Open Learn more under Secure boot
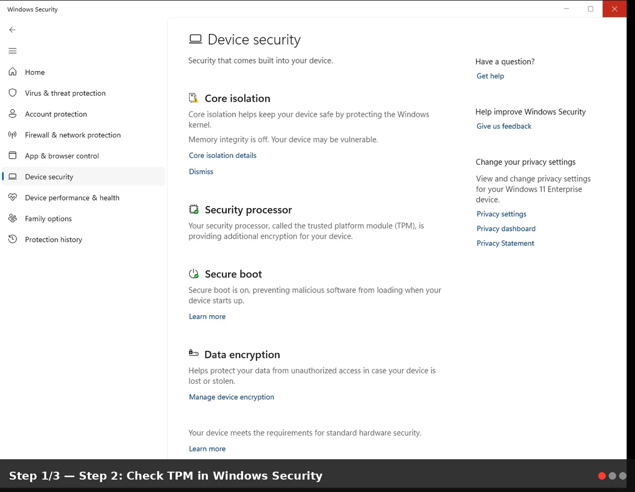The width and height of the screenshot is (635, 492). pyautogui.click(x=207, y=317)
